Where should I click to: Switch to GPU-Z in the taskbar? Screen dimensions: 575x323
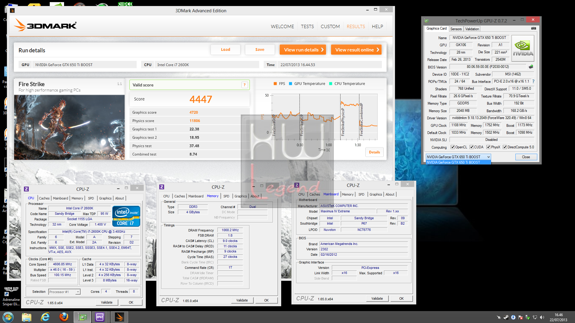point(82,317)
